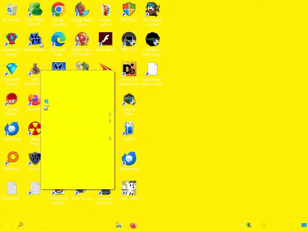The image size is (308, 231).
Task: Show hidden system tray icons
Action: 241,225
